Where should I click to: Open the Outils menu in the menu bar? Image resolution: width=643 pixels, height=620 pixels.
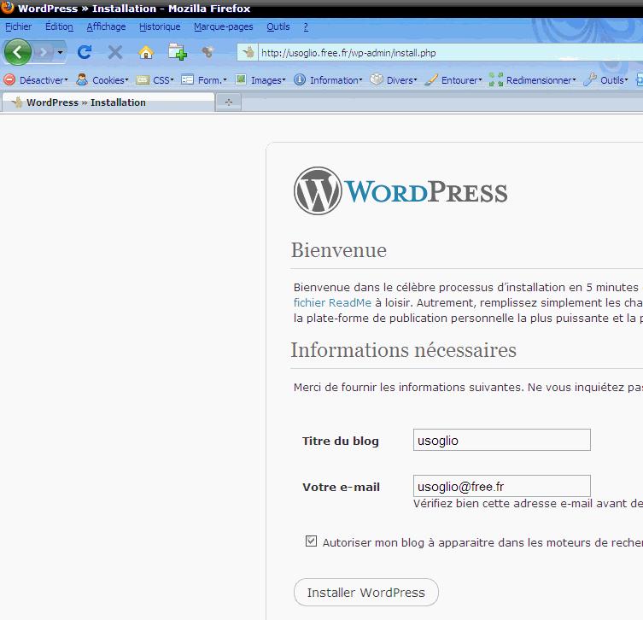coord(278,26)
